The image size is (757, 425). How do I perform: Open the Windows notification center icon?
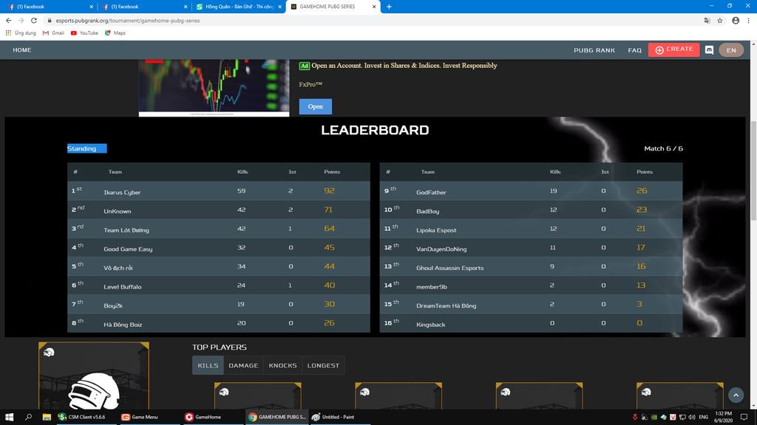tap(744, 417)
